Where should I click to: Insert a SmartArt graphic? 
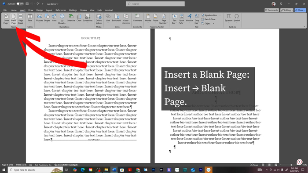[x=71, y=18]
